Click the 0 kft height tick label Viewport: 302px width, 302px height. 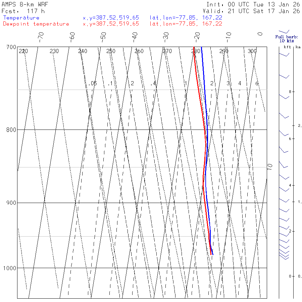click(x=290, y=276)
